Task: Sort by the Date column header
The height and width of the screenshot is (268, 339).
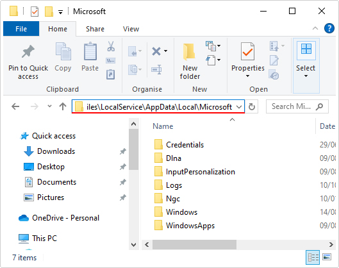Action: coord(327,126)
